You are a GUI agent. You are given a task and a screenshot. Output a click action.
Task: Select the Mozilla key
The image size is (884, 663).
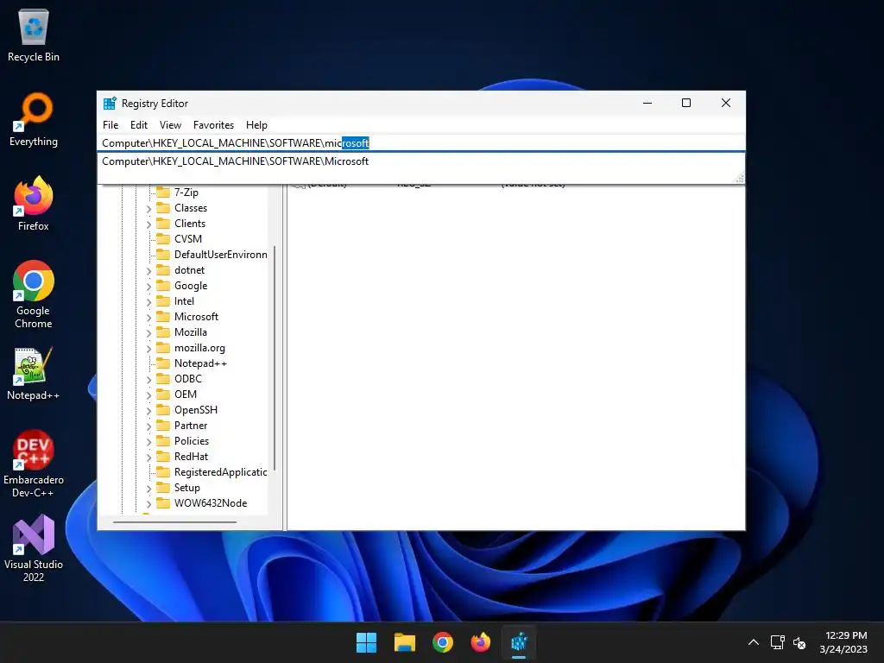click(191, 332)
